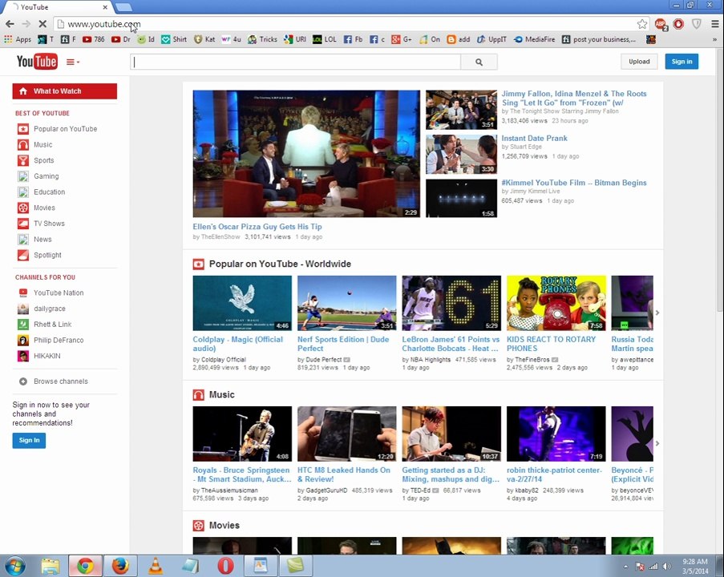
Task: Open Opera from taskbar
Action: point(225,566)
